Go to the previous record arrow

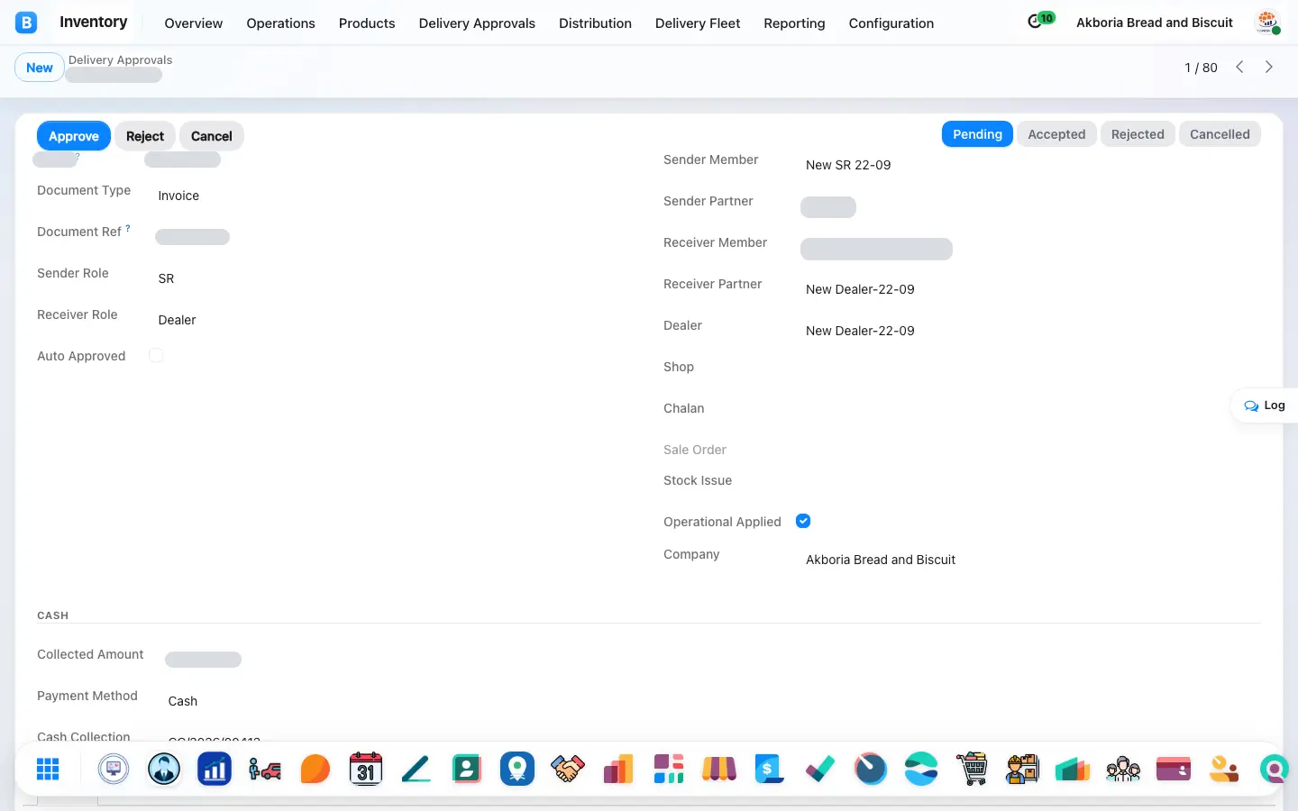1240,68
